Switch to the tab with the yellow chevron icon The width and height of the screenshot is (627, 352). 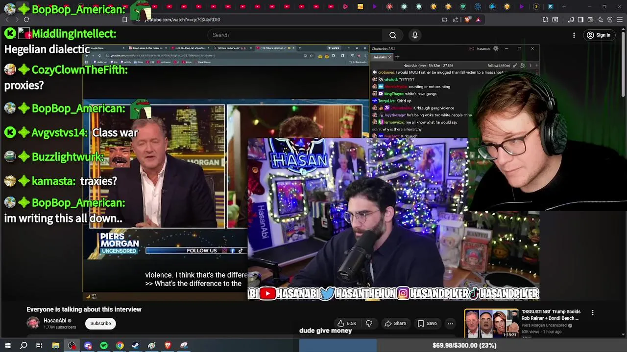[536, 7]
